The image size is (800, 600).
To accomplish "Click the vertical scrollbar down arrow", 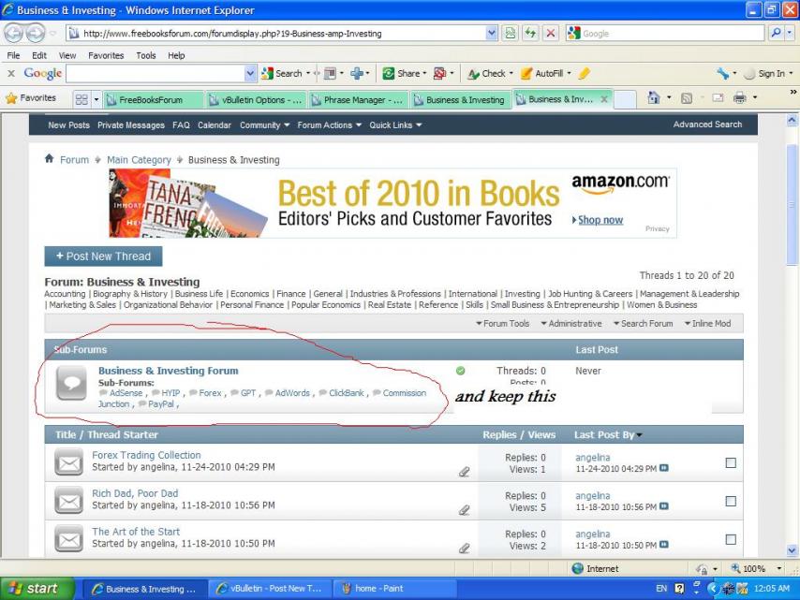I will (792, 550).
